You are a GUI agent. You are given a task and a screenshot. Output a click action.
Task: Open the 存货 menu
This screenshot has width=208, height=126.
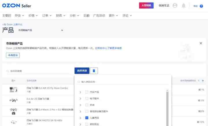(19, 16)
